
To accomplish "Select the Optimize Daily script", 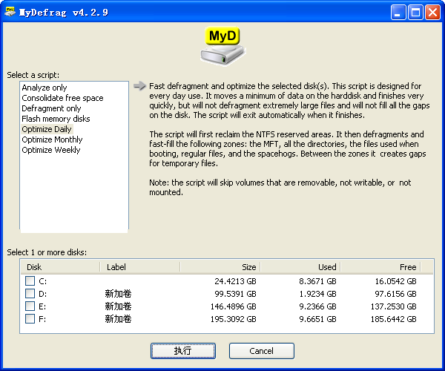I will point(47,129).
